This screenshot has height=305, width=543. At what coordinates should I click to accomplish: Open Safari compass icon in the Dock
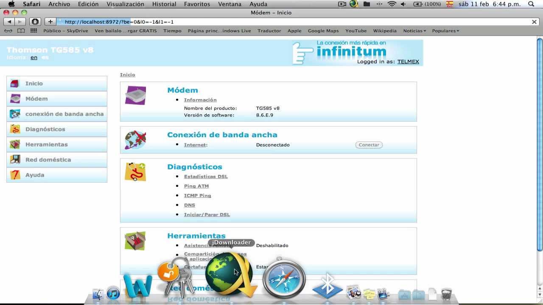click(x=284, y=277)
